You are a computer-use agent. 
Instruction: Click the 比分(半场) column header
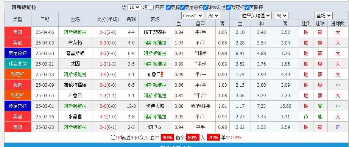(x=108, y=19)
